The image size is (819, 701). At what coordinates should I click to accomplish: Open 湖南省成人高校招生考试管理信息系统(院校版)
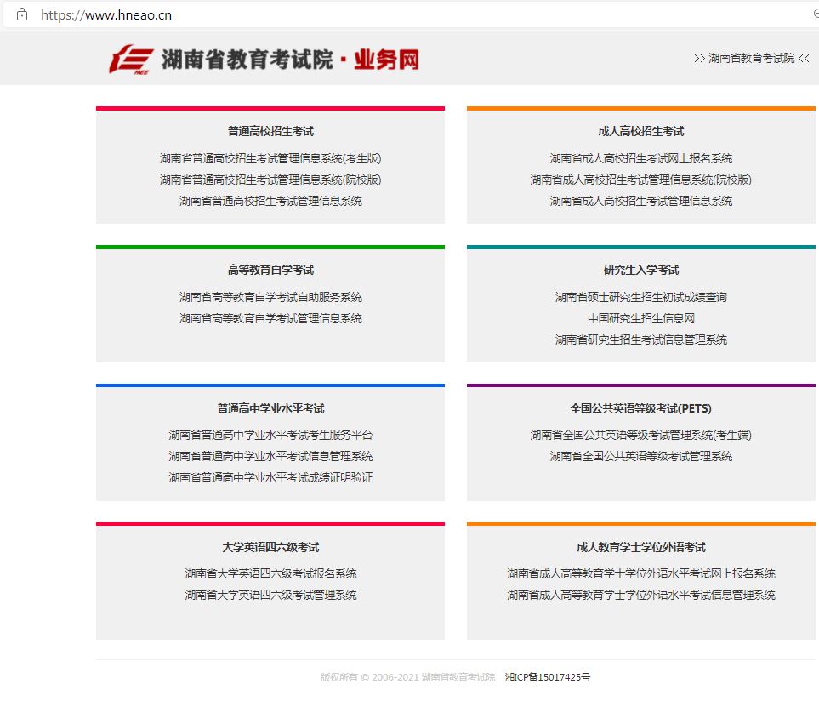(641, 180)
